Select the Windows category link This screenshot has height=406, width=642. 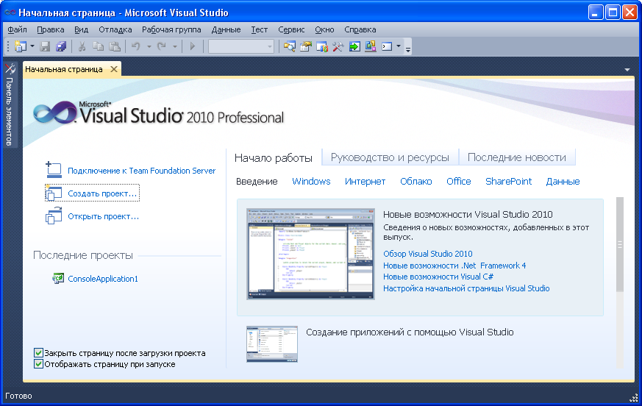[x=311, y=182]
